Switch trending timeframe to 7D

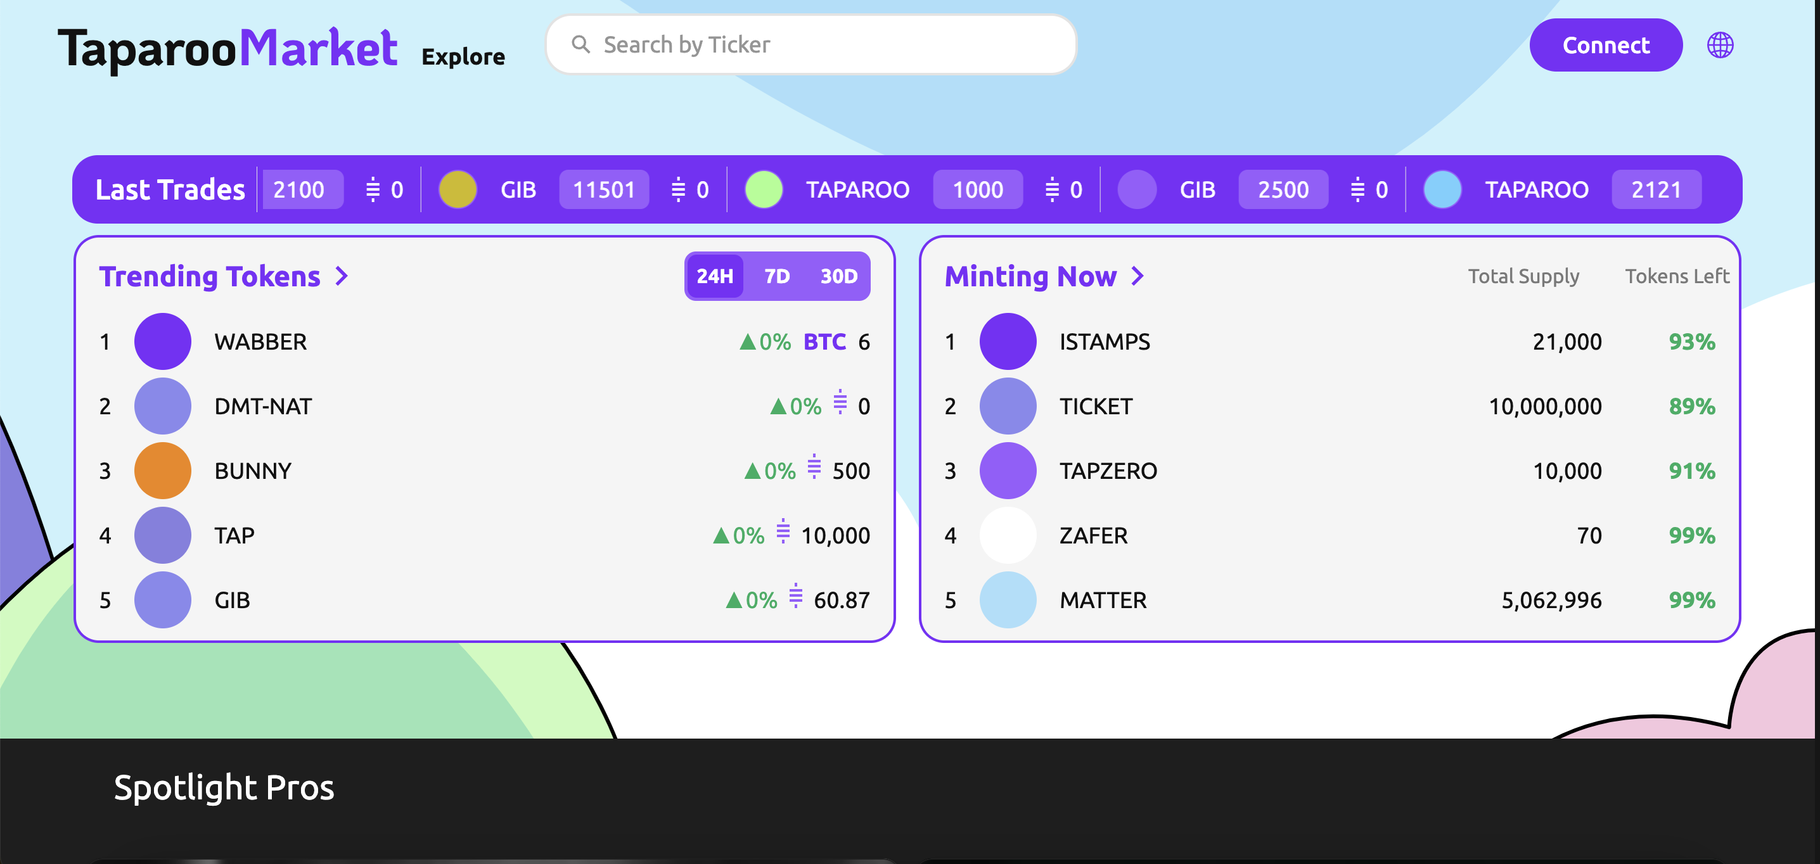click(777, 276)
